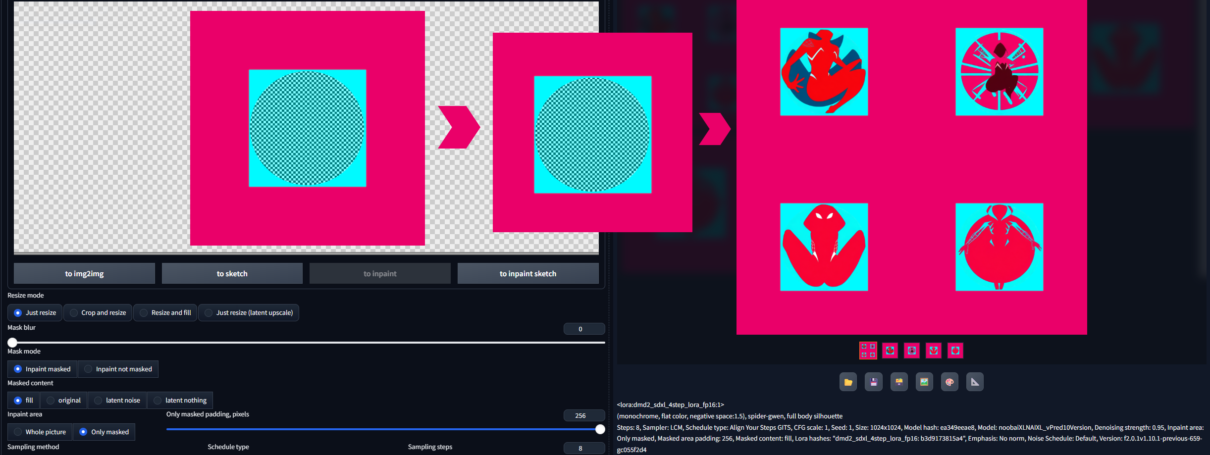Set inpaint area to 'Only masked'
Screen dimensions: 1210x455
(x=104, y=432)
